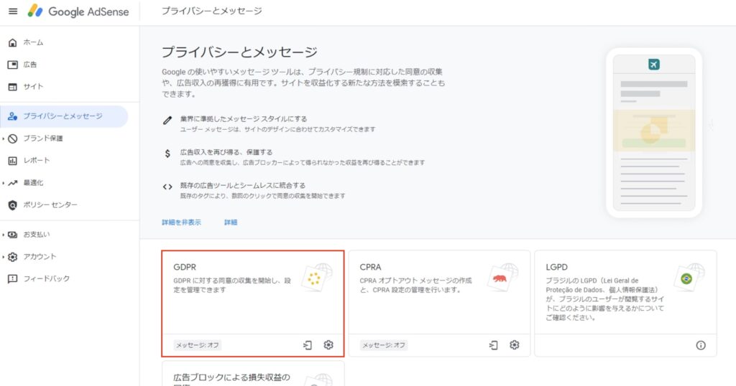Viewport: 736px width, 386px height.
Task: Expand the ブランド保護 arrow
Action: click(x=4, y=138)
